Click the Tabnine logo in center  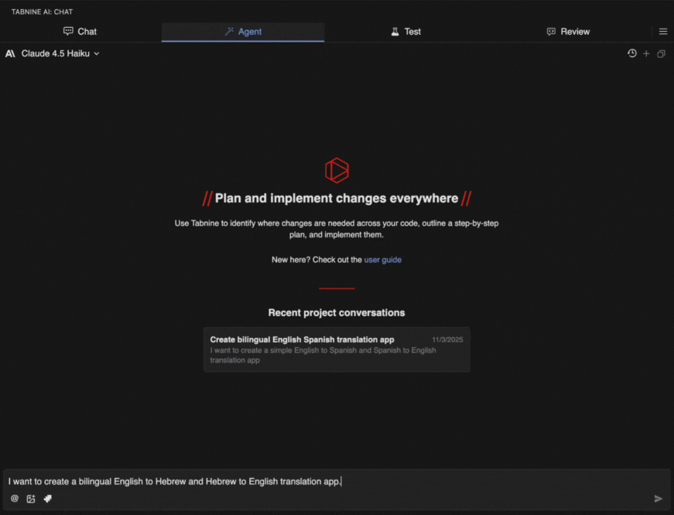(337, 170)
